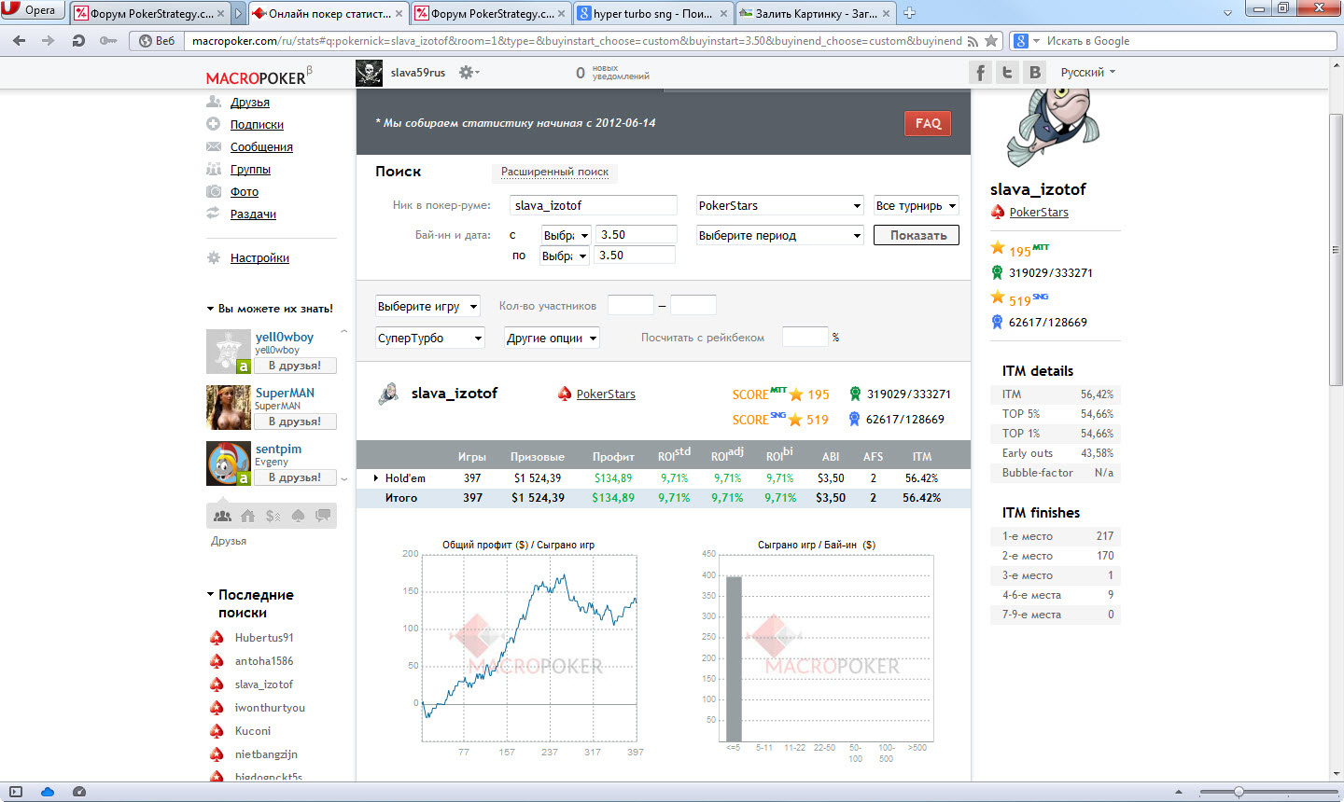1344x802 pixels.
Task: Open the Opera main menu button
Action: point(33,10)
